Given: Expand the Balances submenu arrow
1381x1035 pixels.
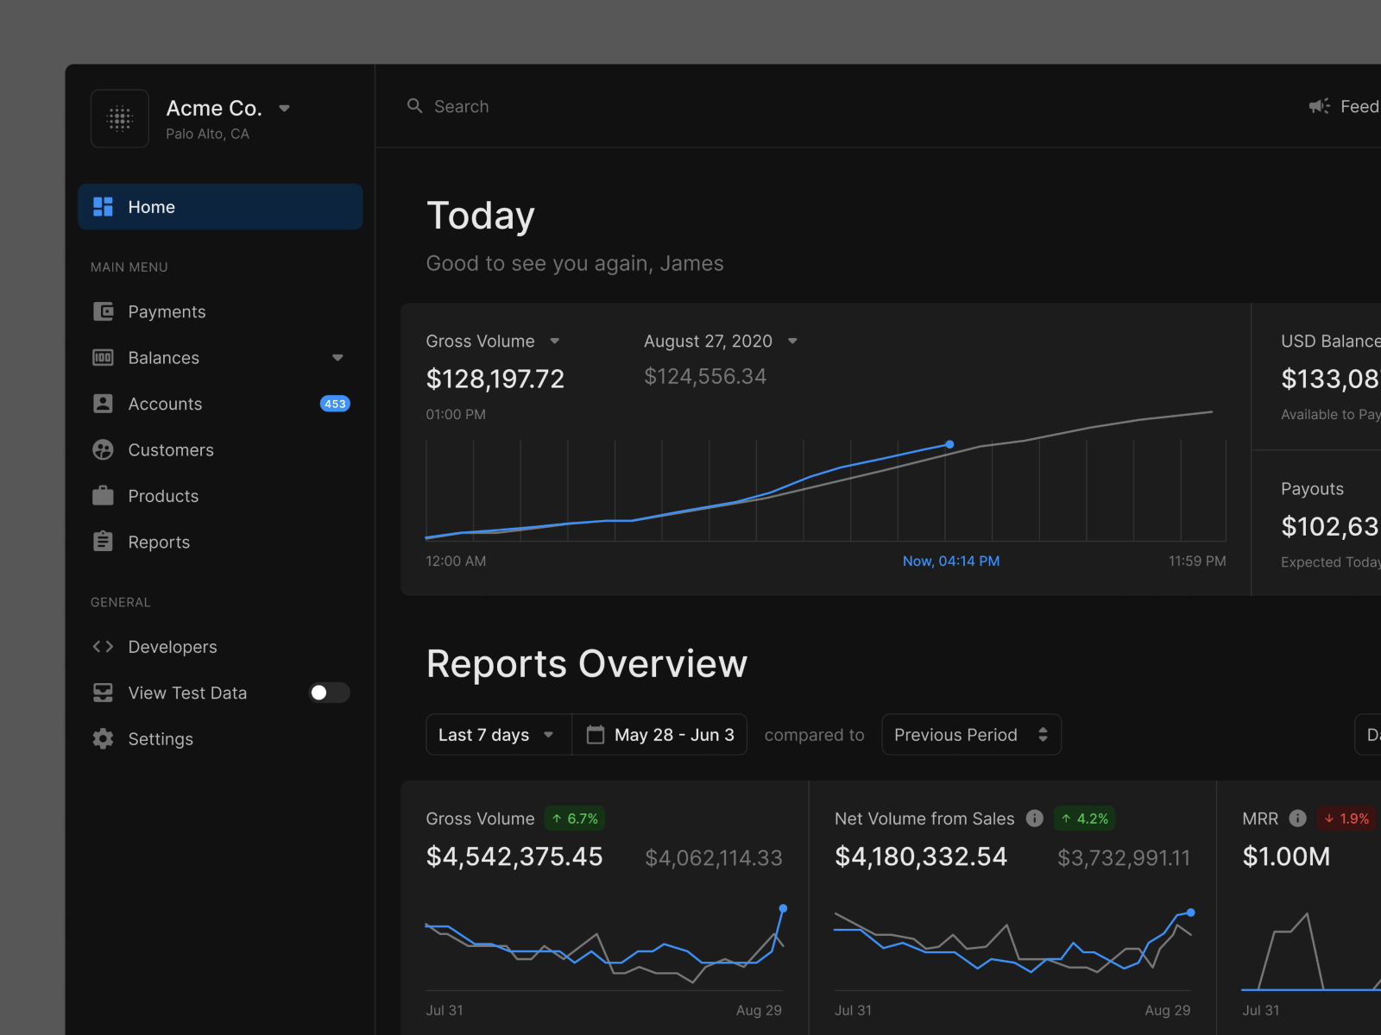Looking at the screenshot, I should click(x=337, y=357).
